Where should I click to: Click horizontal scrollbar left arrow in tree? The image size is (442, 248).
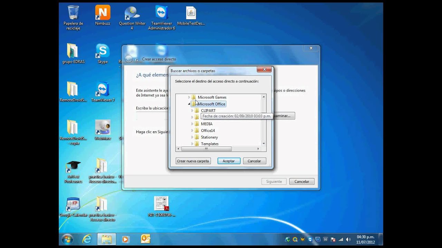pos(179,149)
